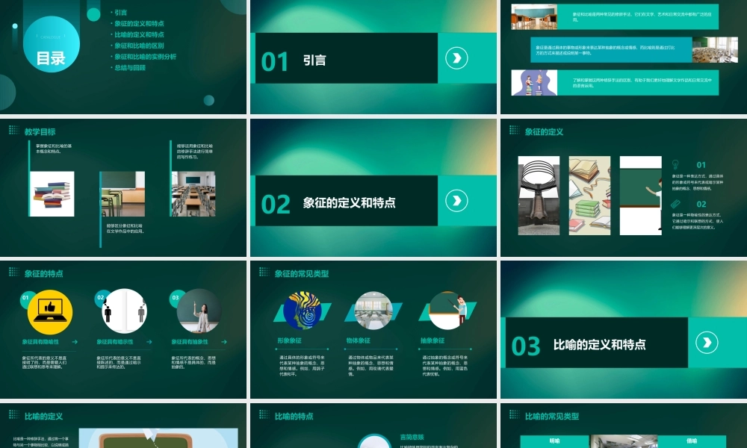Click the swirl painting circle above 形象象征
The width and height of the screenshot is (747, 448).
(302, 311)
